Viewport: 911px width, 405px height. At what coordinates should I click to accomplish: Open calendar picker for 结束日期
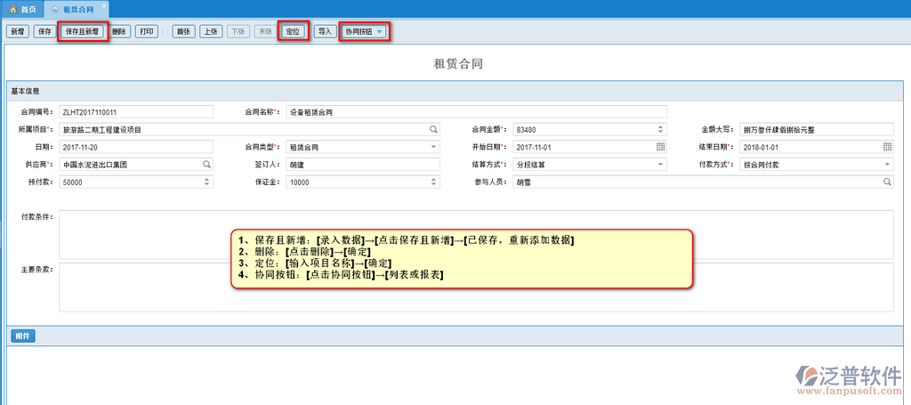887,147
